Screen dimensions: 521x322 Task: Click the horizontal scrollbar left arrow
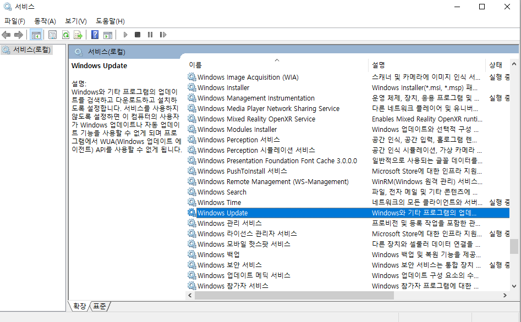[x=190, y=295]
